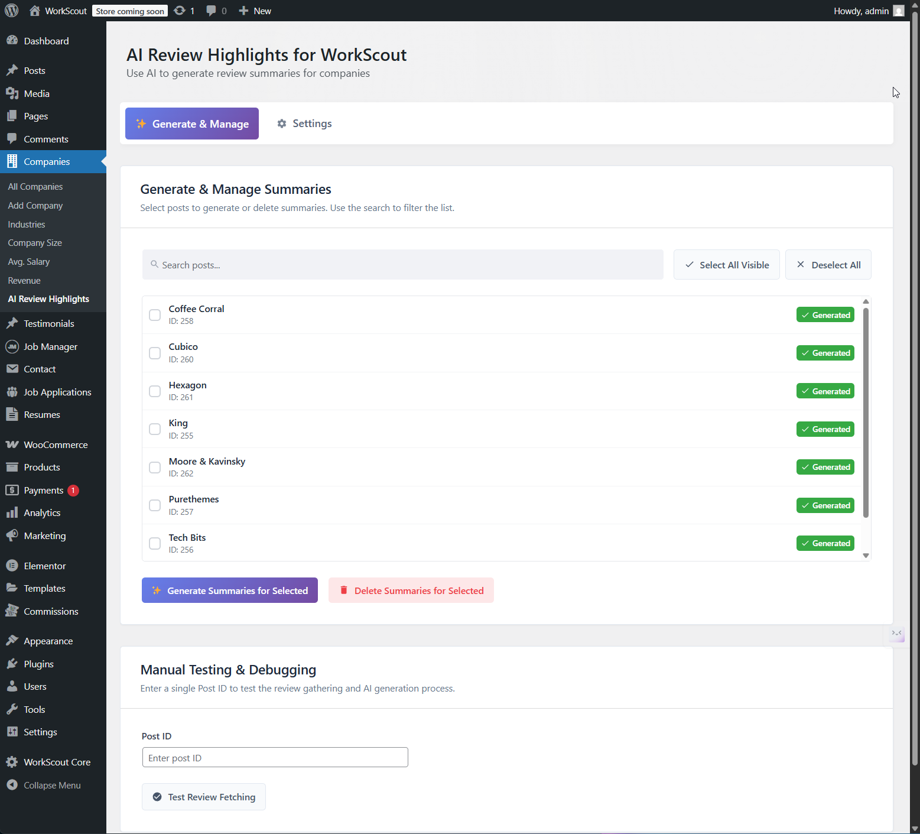Open the updates icon in admin bar
Viewport: 920px width, 834px height.
(180, 11)
